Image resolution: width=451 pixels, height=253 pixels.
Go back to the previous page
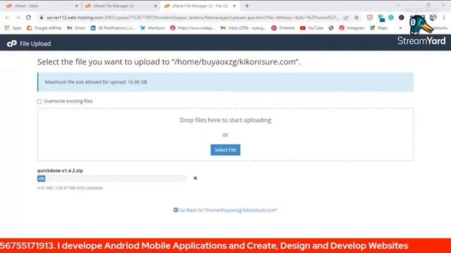point(8,18)
